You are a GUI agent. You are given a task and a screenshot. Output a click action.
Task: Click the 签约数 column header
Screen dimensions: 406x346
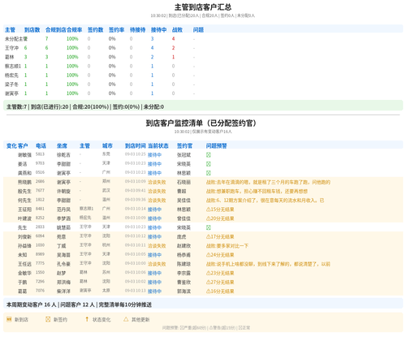tap(96, 30)
